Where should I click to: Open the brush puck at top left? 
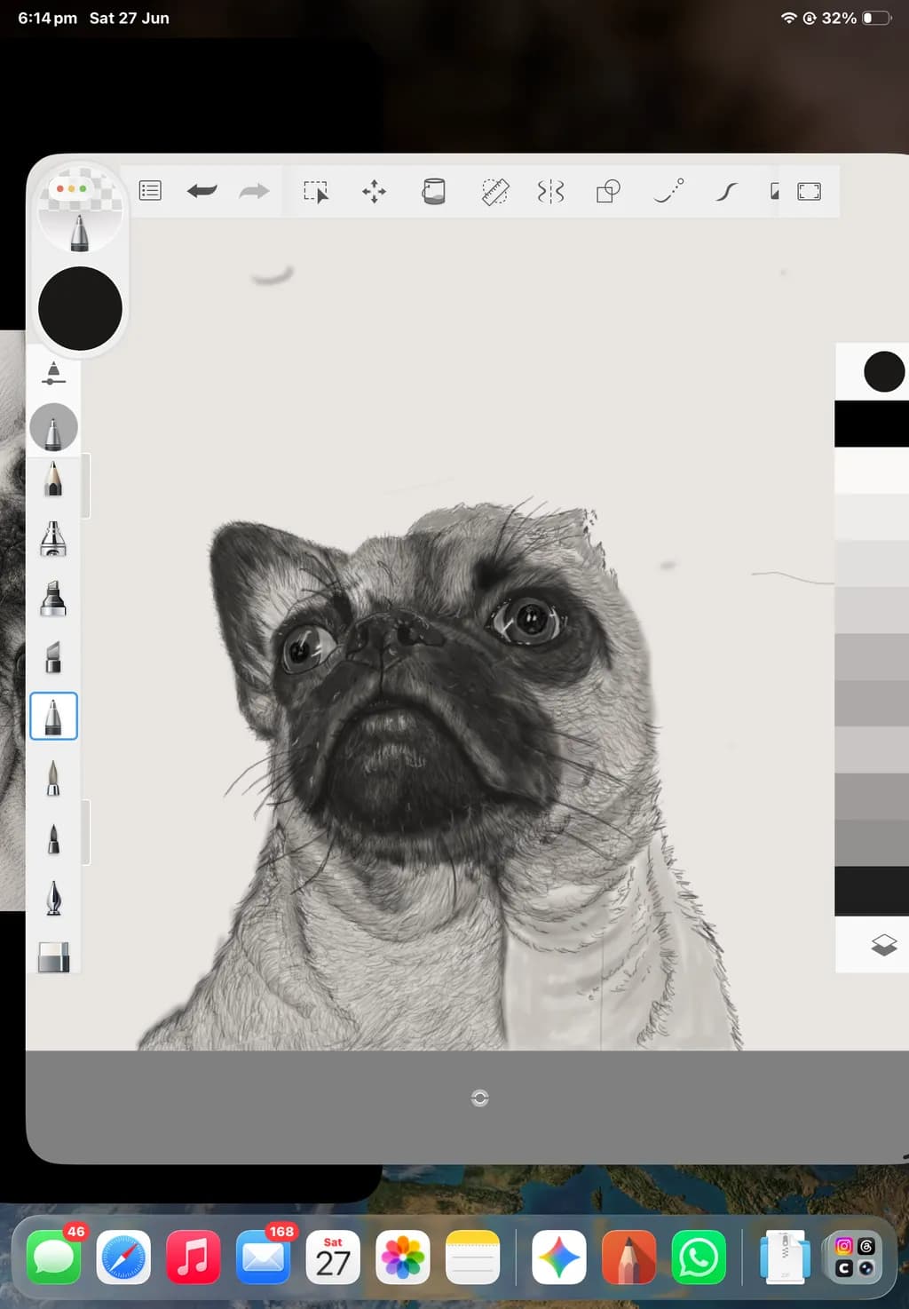point(80,210)
